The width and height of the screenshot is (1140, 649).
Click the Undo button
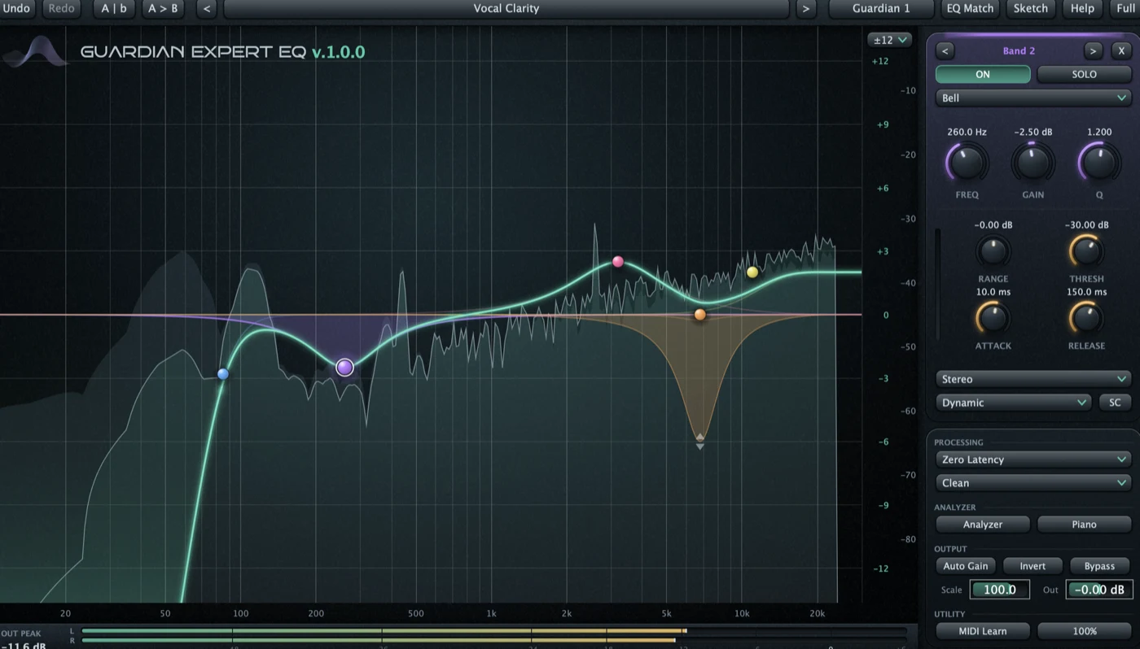16,8
